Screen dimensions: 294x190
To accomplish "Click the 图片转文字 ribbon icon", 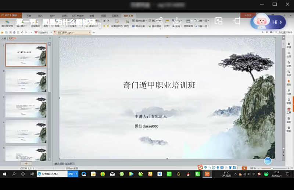I will pyautogui.click(x=7, y=24).
